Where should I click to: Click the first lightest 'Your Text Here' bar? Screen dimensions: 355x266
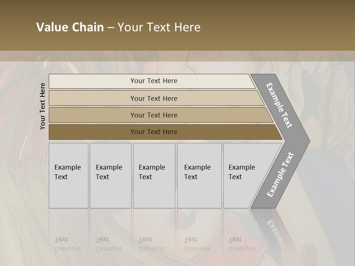pos(152,81)
